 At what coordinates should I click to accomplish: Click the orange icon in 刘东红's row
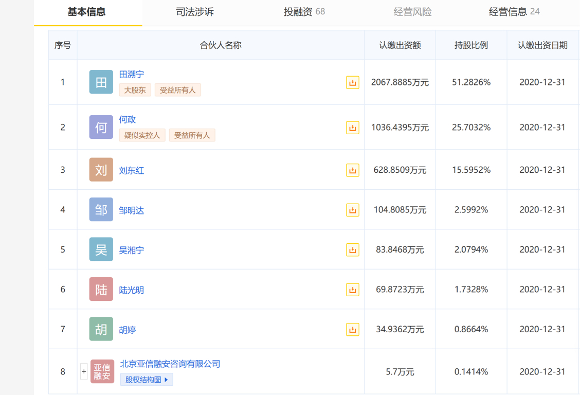(352, 170)
